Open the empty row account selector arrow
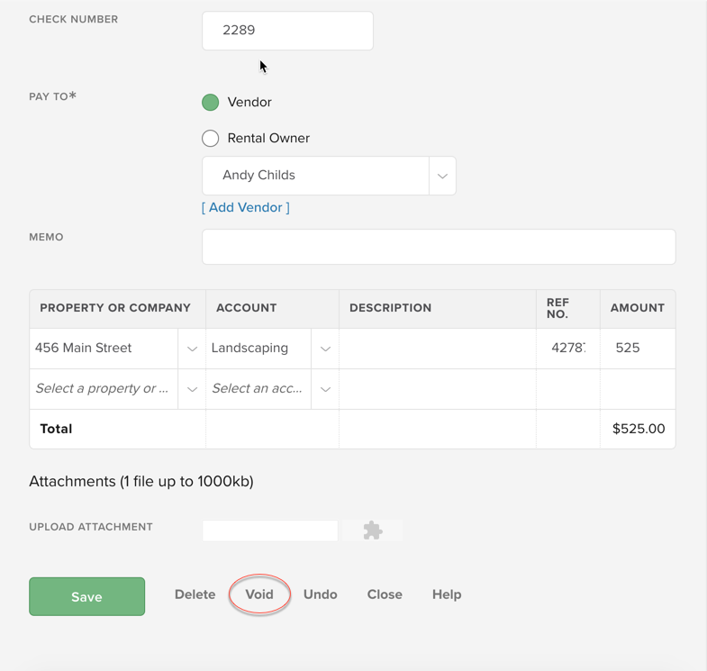 [x=325, y=389]
